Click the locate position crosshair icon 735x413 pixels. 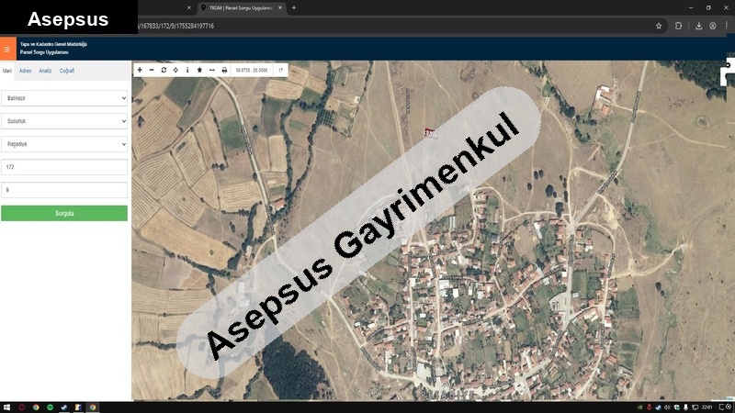click(x=175, y=70)
